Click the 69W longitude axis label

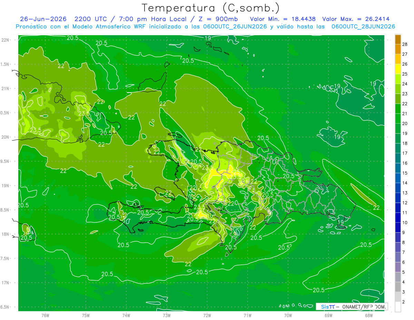[x=328, y=315]
